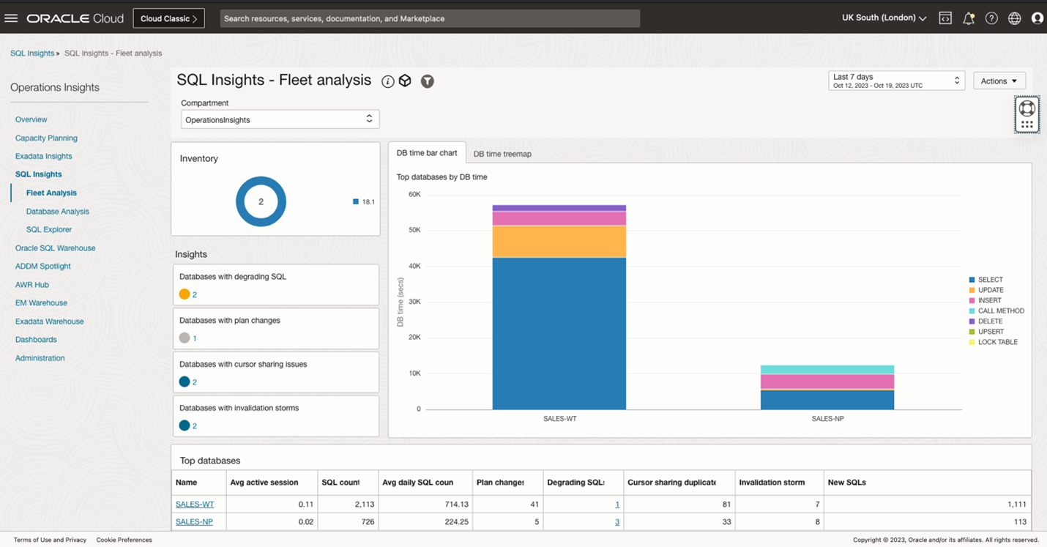The width and height of the screenshot is (1047, 547).
Task: Open Dashboards in the sidebar
Action: (x=36, y=340)
